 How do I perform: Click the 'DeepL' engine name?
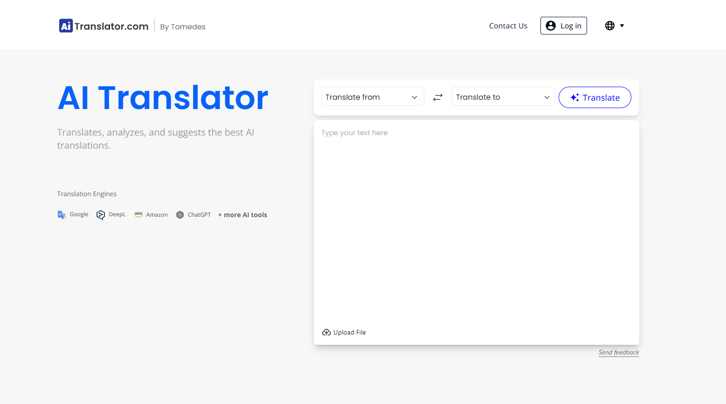pos(117,214)
